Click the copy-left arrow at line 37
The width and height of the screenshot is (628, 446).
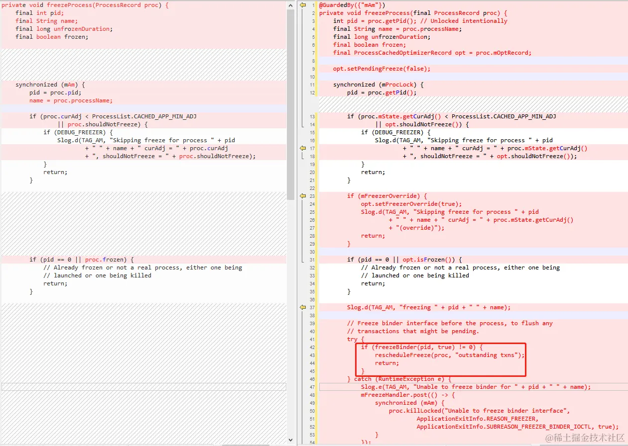click(x=303, y=307)
